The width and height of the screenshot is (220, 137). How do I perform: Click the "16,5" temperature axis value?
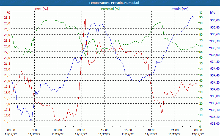7,121
